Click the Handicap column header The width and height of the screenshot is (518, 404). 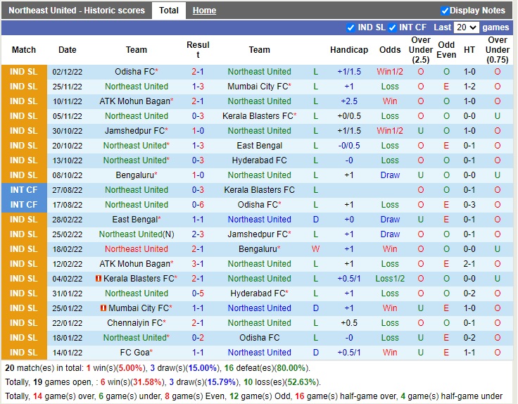tap(349, 50)
